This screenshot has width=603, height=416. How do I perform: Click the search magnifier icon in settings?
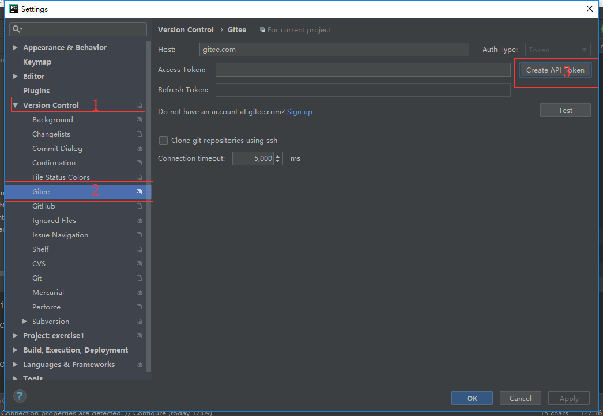click(17, 29)
